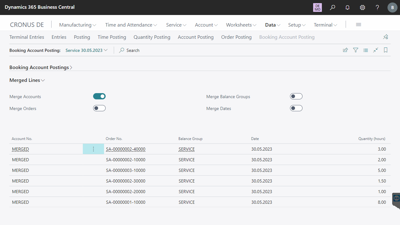
Task: Click the pin navigation icon
Action: tap(386, 37)
